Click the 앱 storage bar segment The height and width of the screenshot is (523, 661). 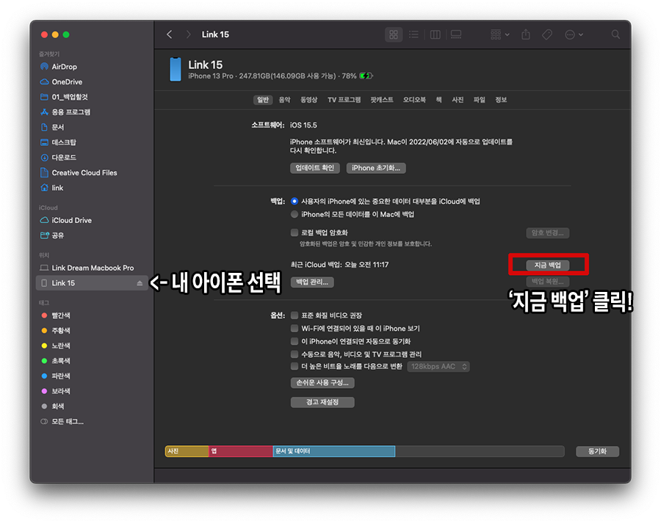pos(241,451)
